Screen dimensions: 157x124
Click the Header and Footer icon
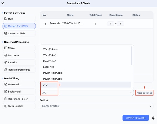(x=6, y=99)
